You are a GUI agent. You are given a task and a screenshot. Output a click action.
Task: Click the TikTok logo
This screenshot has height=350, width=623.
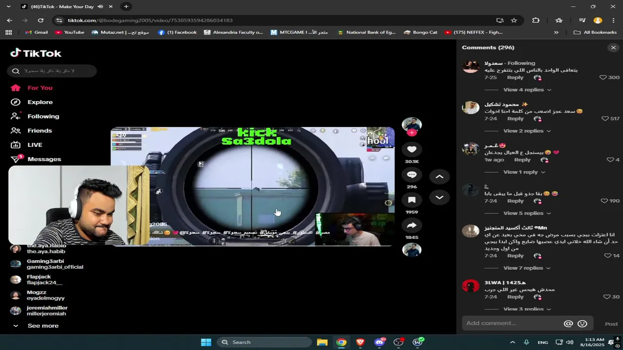click(36, 53)
